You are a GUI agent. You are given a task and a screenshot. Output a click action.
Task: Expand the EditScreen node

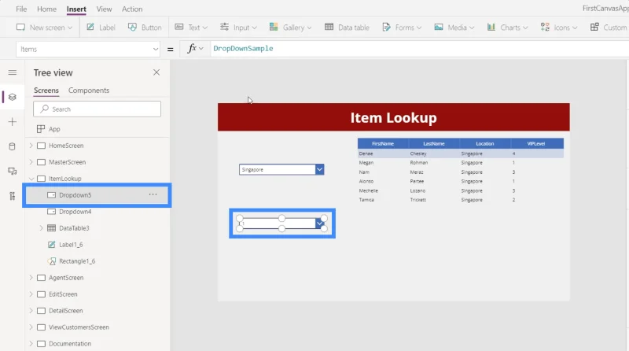(31, 294)
